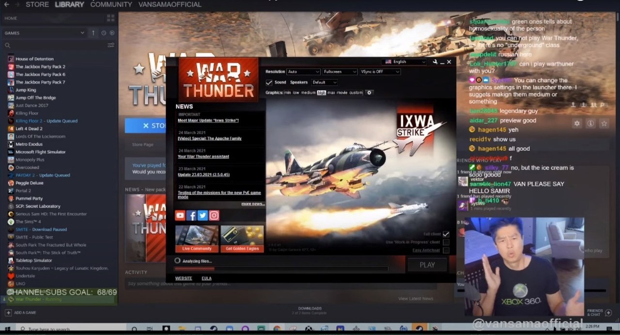Image resolution: width=620 pixels, height=335 pixels.
Task: Open Downloads status in Steam
Action: coord(310,310)
